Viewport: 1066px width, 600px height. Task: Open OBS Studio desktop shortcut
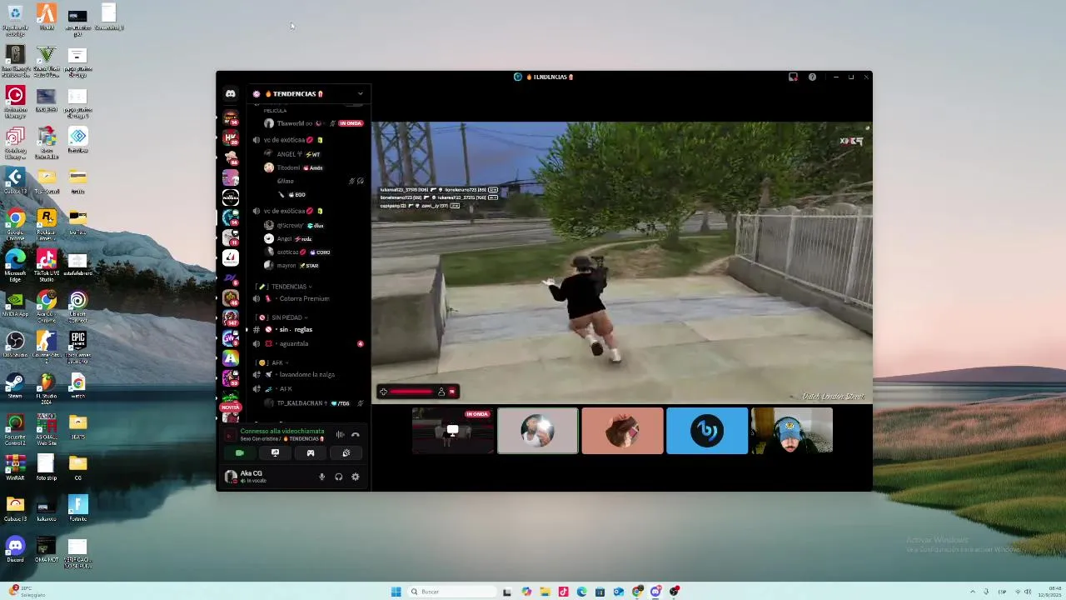[x=15, y=345]
